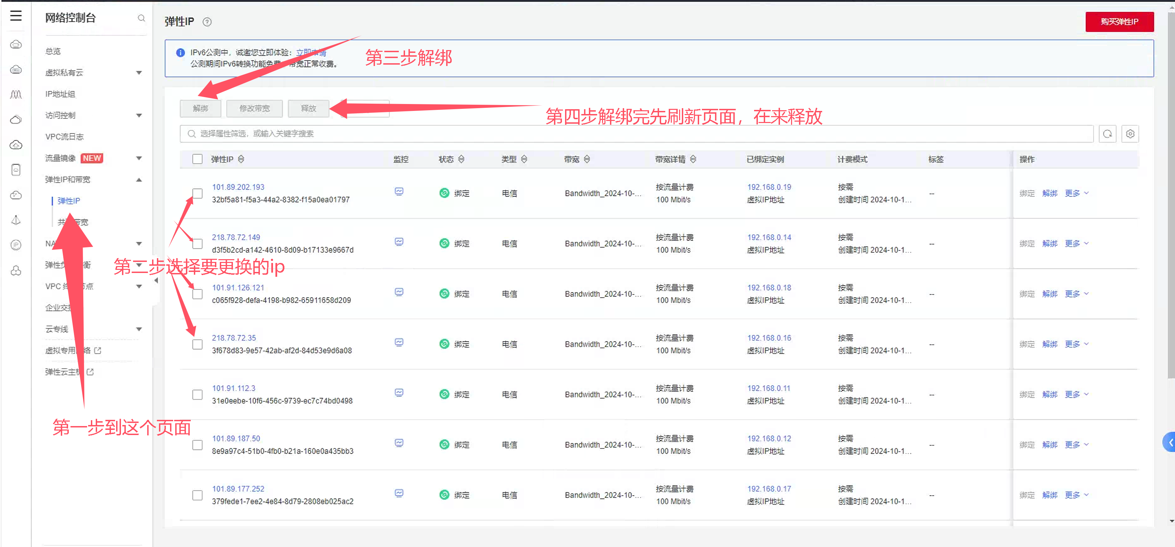Sort by 弹性IP column sort icon
The image size is (1175, 547).
[241, 159]
